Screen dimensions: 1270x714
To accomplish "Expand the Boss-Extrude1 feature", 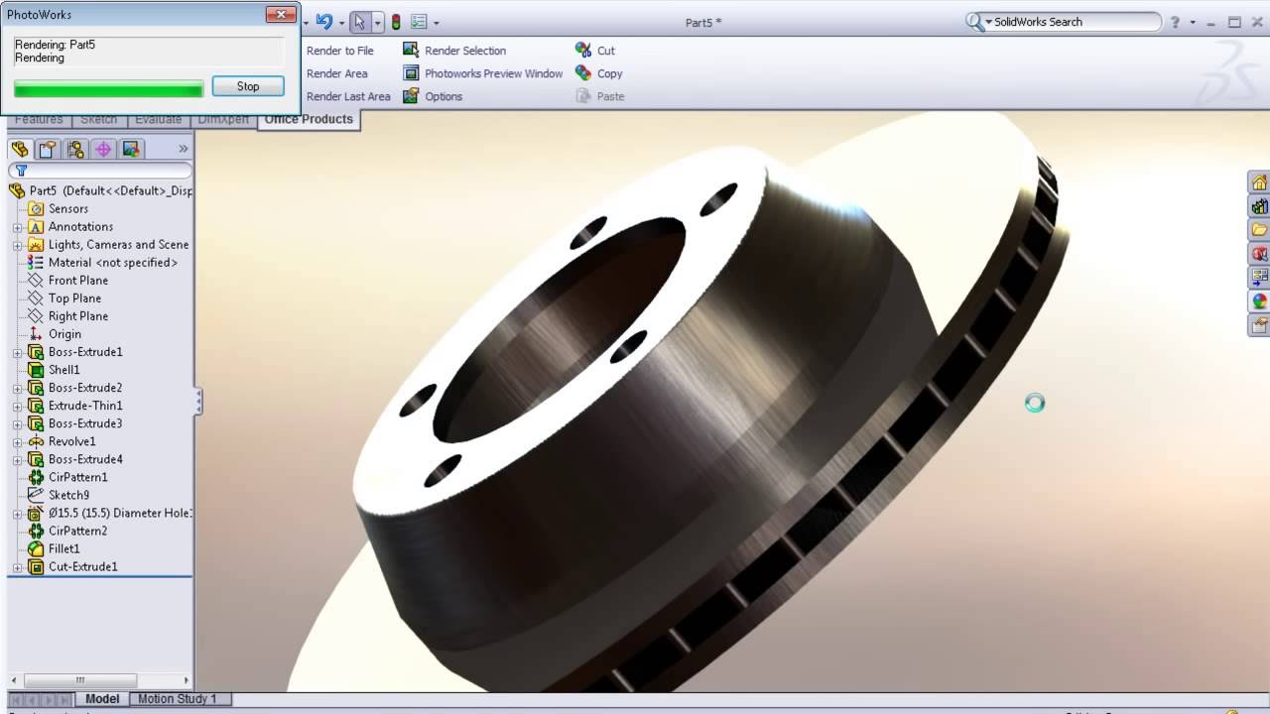I will pos(17,352).
